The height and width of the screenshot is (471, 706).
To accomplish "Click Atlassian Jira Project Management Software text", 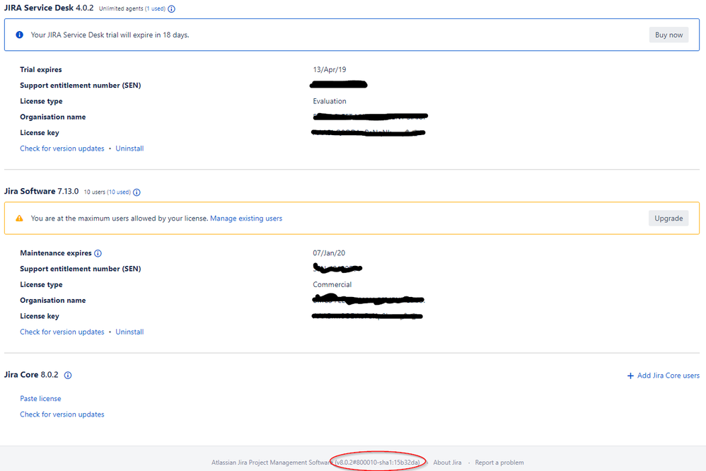I will coord(272,463).
